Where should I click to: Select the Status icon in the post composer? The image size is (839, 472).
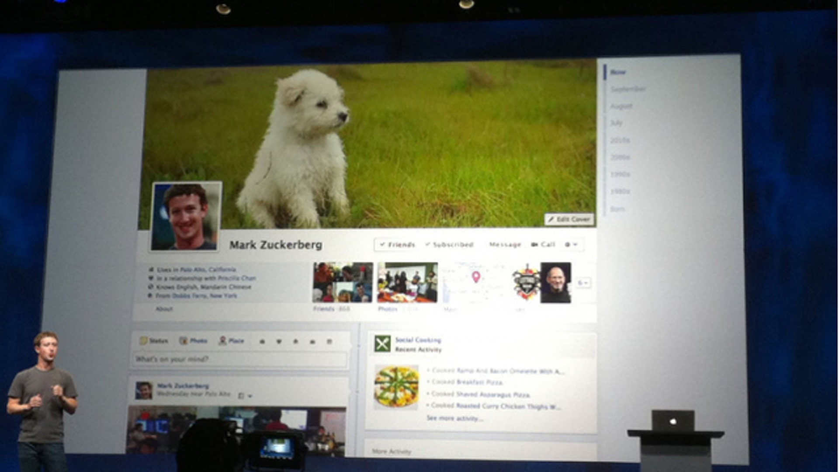pyautogui.click(x=144, y=341)
